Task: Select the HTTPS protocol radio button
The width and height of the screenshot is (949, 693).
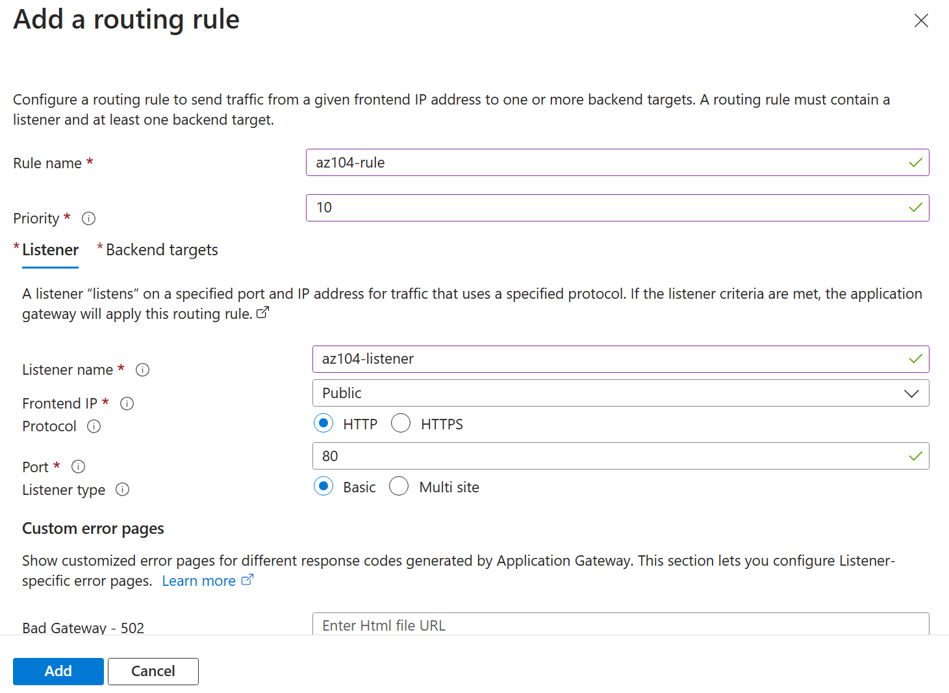Action: (x=401, y=423)
